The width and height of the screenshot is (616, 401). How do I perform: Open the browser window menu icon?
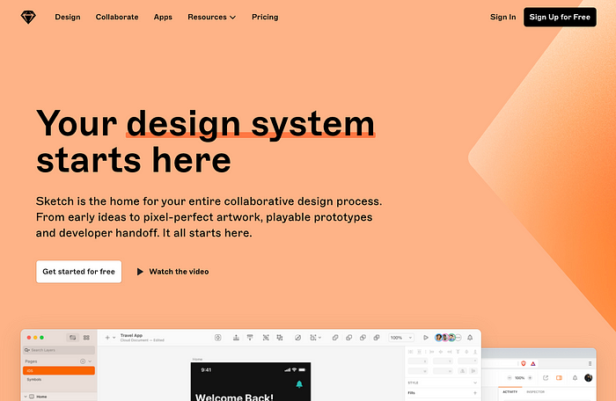click(590, 364)
